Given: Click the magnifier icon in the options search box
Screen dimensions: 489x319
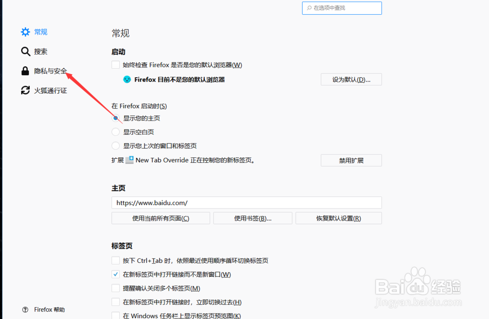Looking at the screenshot, I should pyautogui.click(x=309, y=8).
